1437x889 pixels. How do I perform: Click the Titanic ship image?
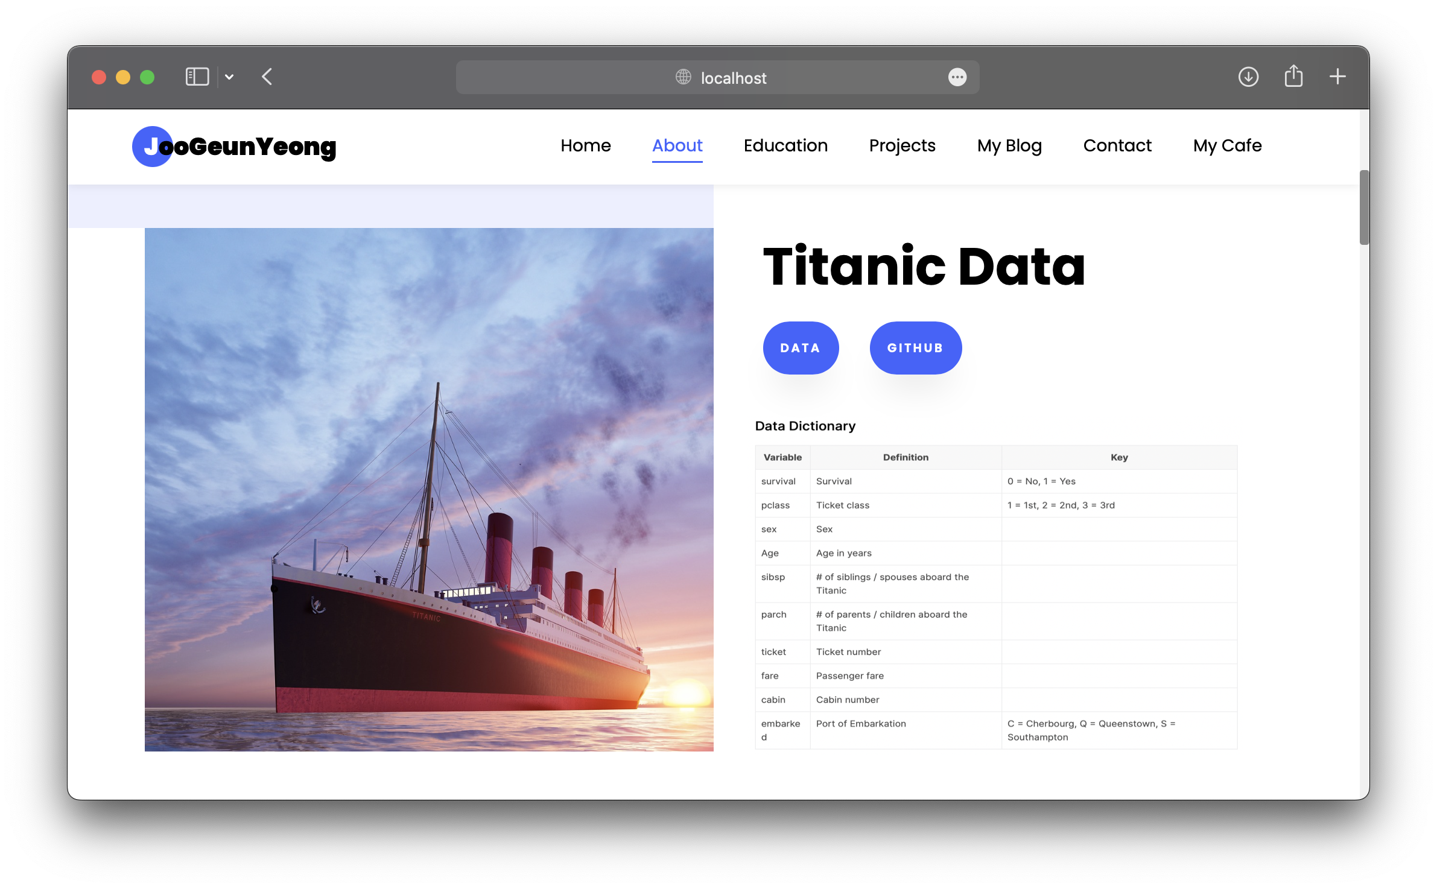429,489
